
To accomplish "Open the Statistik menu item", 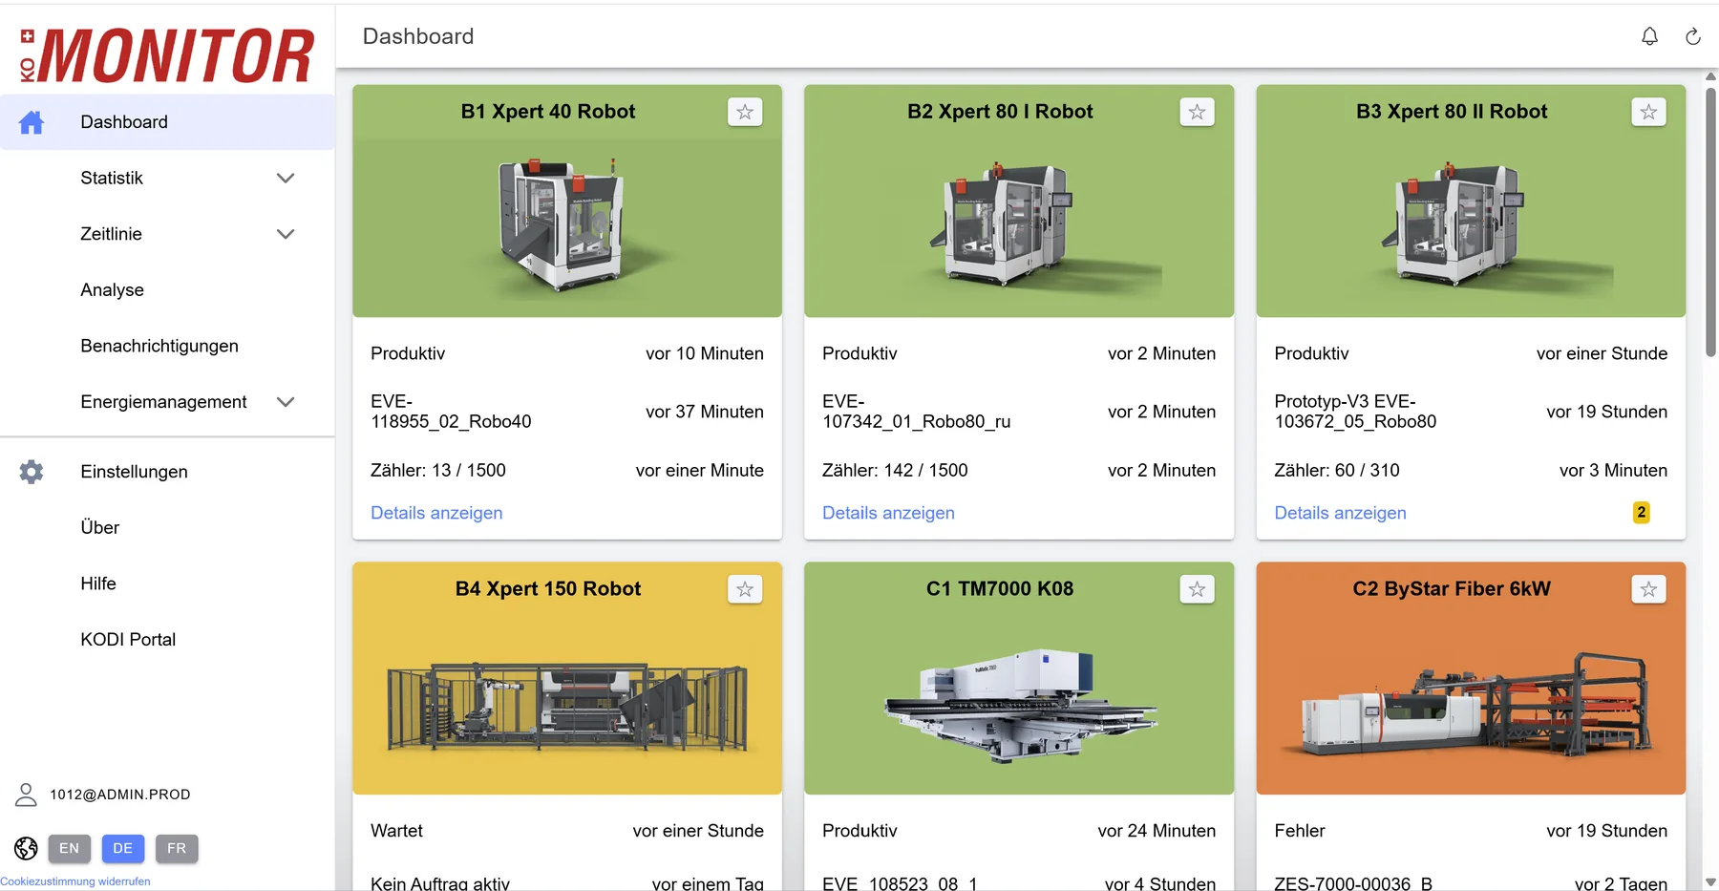I will (x=167, y=178).
